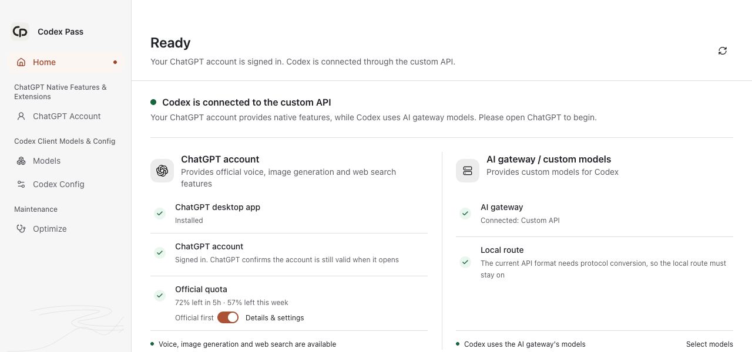Click check icon beside ChatGPT desktop app

coord(160,214)
